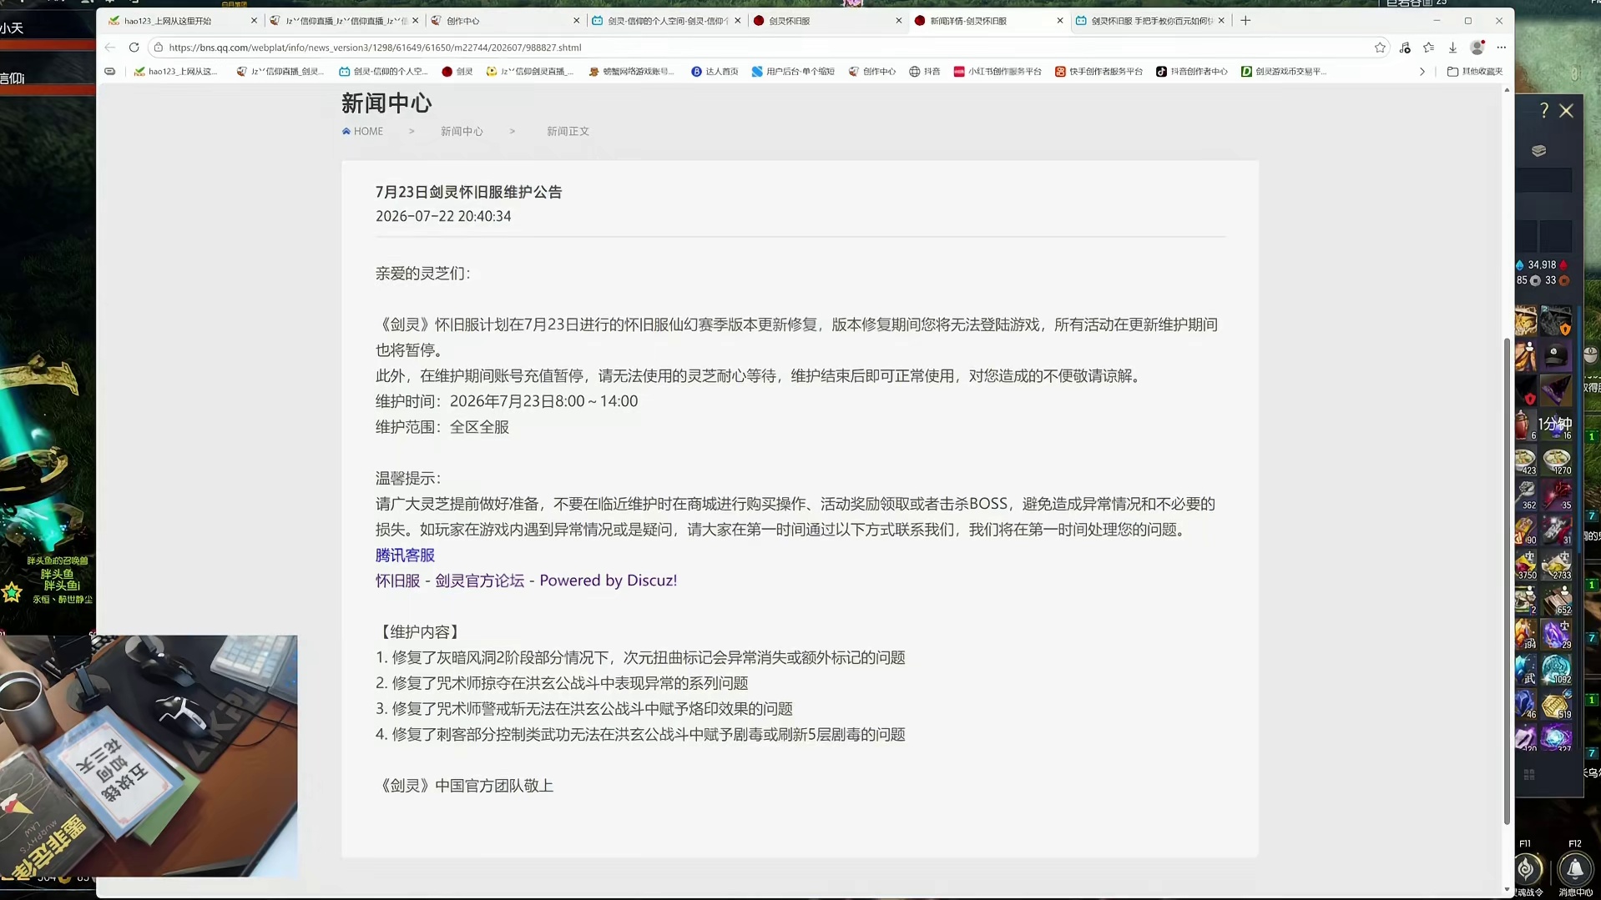Close the 创作中心 tab
The width and height of the screenshot is (1601, 900).
(576, 21)
